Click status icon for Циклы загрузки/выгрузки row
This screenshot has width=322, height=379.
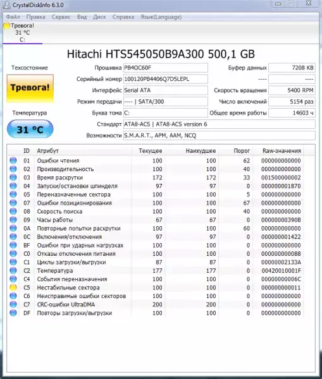point(13,262)
